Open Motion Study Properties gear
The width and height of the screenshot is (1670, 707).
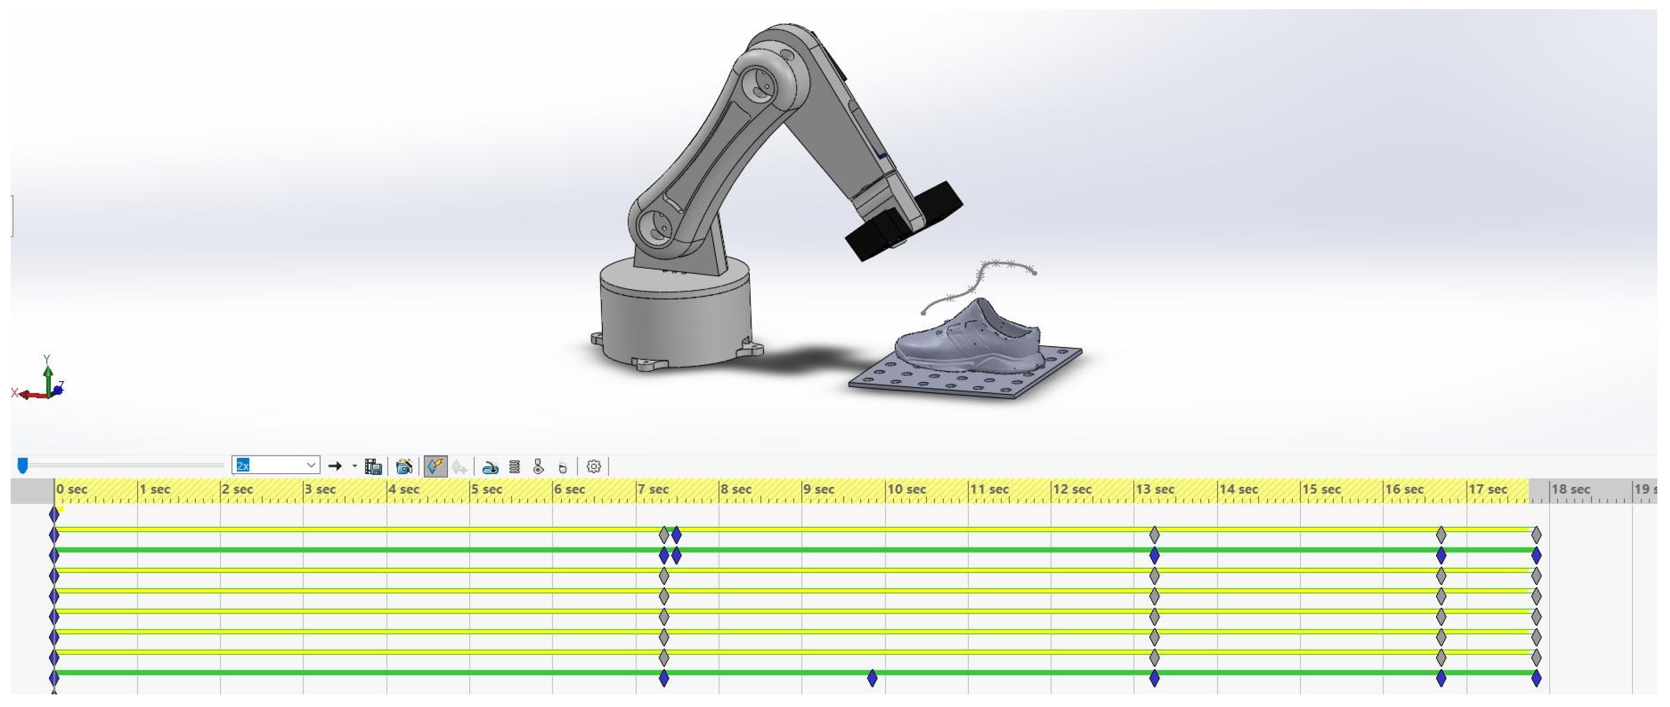tap(593, 467)
